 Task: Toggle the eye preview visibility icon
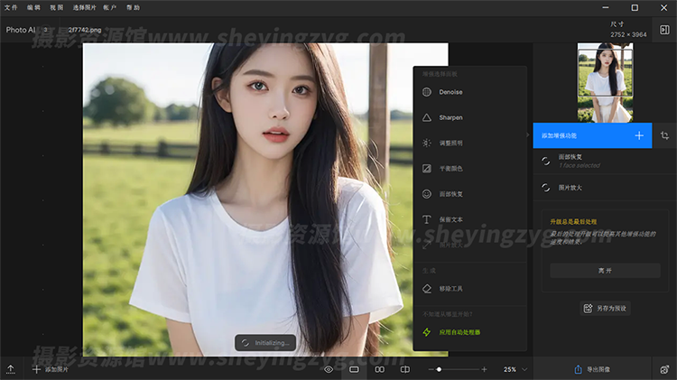click(329, 369)
